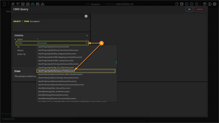Expand the Select row arrow
Screen dimensions: 219x123
point(15,39)
